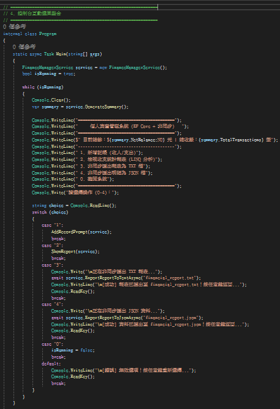Click the case "4": label
This screenshot has height=409, width=280.
click(x=52, y=305)
